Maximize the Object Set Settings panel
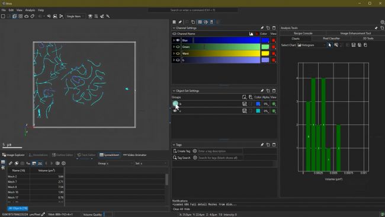The width and height of the screenshot is (385, 217). tap(274, 91)
